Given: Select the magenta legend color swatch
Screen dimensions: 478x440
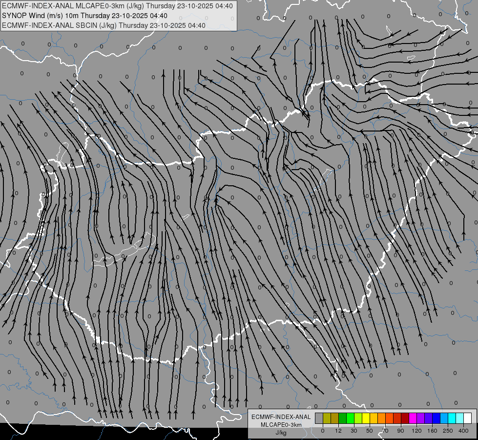Looking at the screenshot, I should 413,418.
